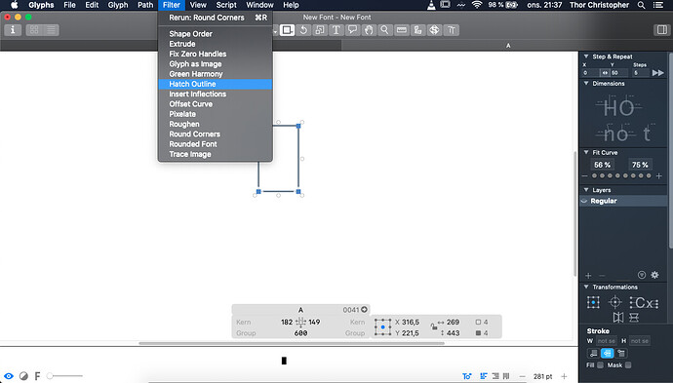Image resolution: width=673 pixels, height=383 pixels.
Task: Open glyph info arrow next to 0041
Action: click(364, 309)
